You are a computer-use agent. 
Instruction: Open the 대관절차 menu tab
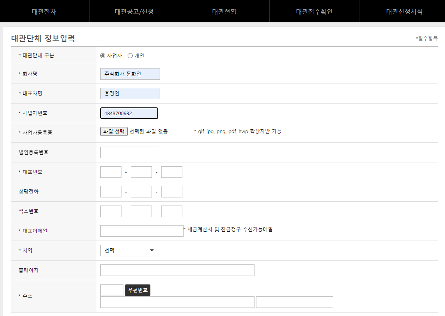pyautogui.click(x=44, y=11)
